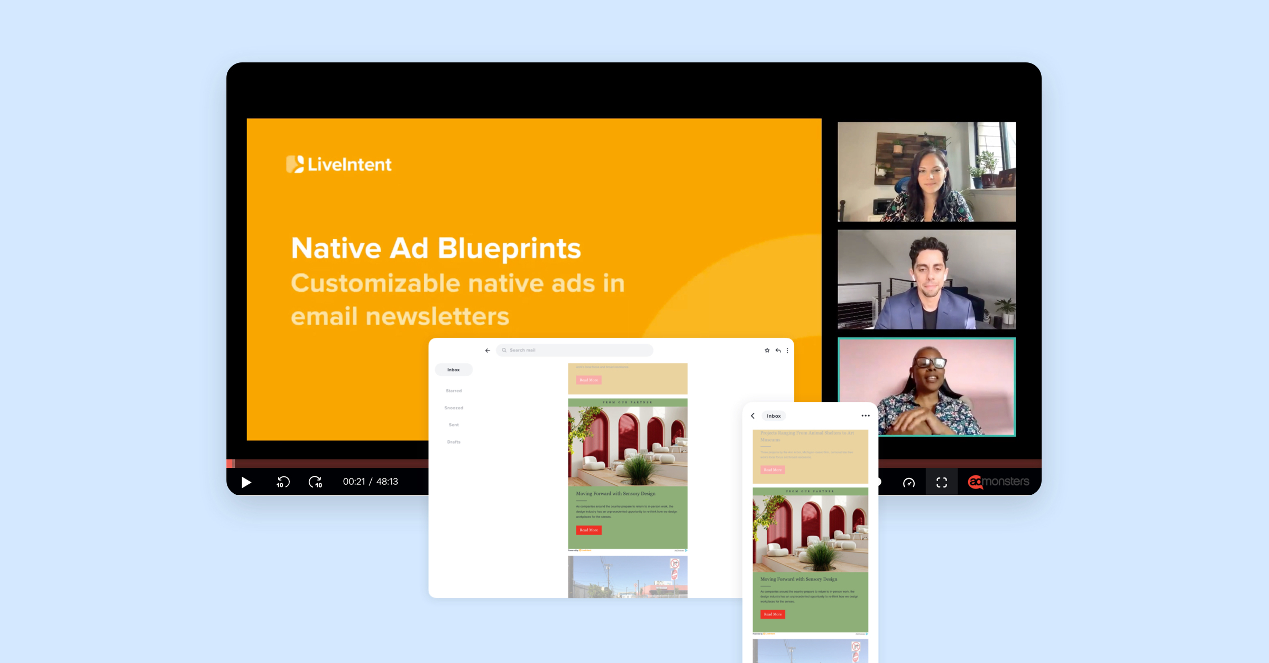Click the LiveIntent logo on slide
Viewport: 1269px width, 663px height.
339,164
